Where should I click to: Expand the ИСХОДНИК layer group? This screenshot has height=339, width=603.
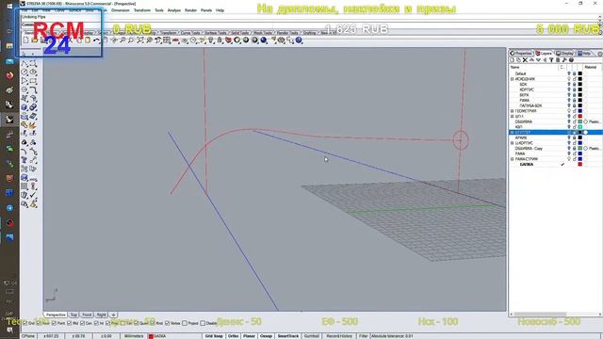point(513,79)
